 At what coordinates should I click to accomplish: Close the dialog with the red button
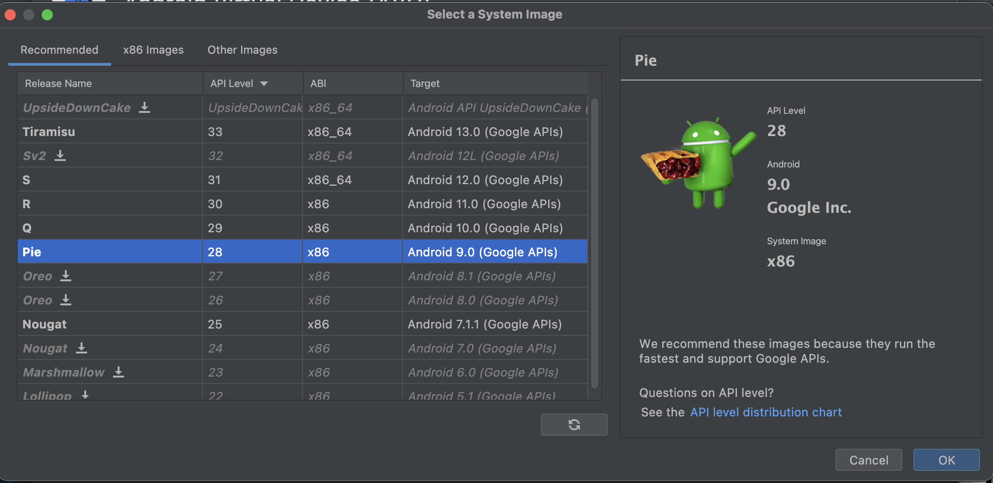click(10, 15)
